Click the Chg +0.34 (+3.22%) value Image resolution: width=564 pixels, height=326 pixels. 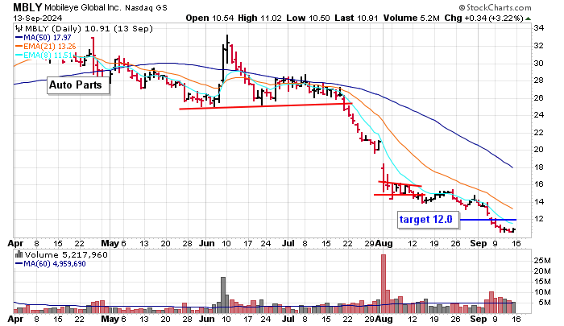483,18
